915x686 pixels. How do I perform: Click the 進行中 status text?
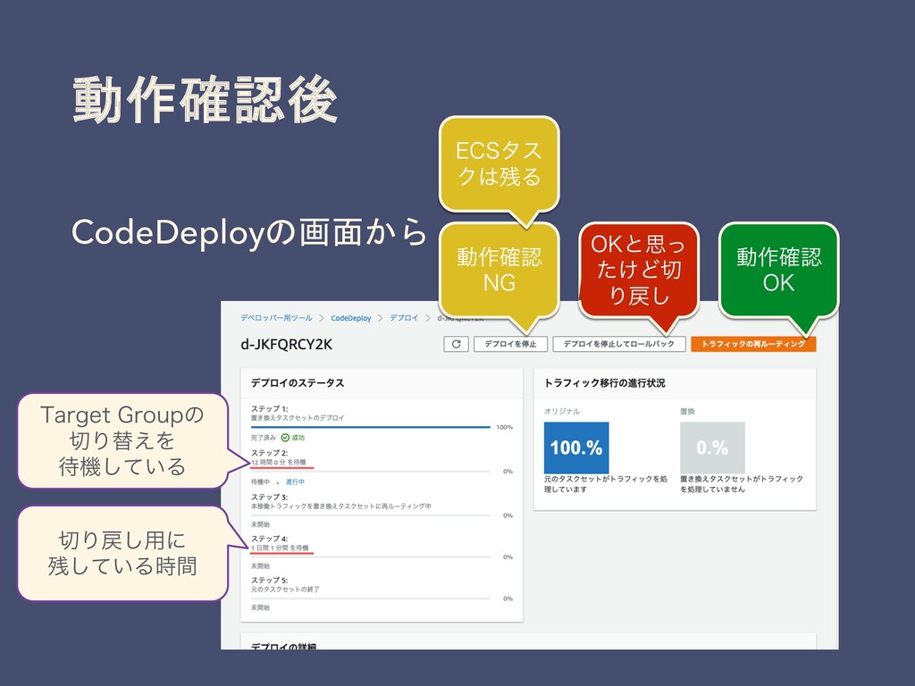click(x=295, y=482)
